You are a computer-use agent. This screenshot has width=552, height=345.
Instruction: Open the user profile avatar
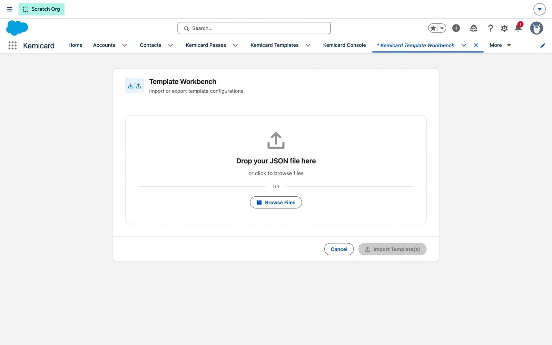tap(536, 28)
